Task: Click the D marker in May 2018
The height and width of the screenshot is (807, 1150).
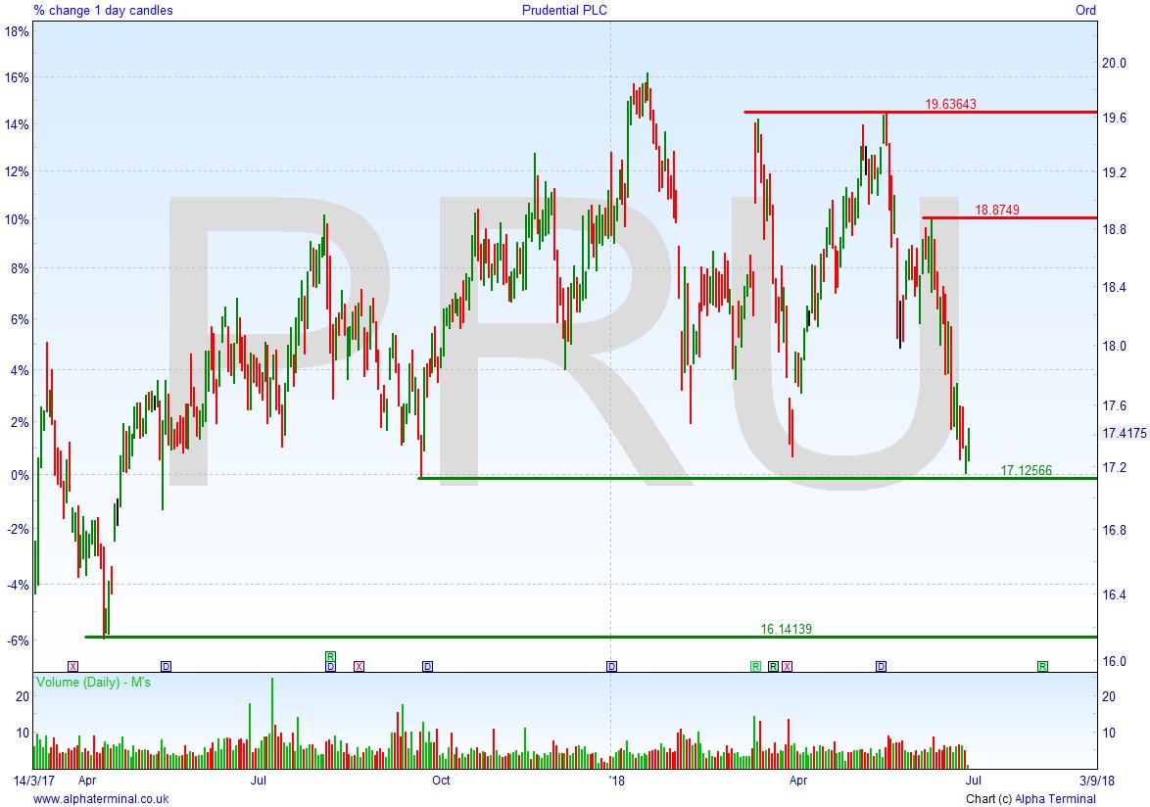Action: pos(882,666)
